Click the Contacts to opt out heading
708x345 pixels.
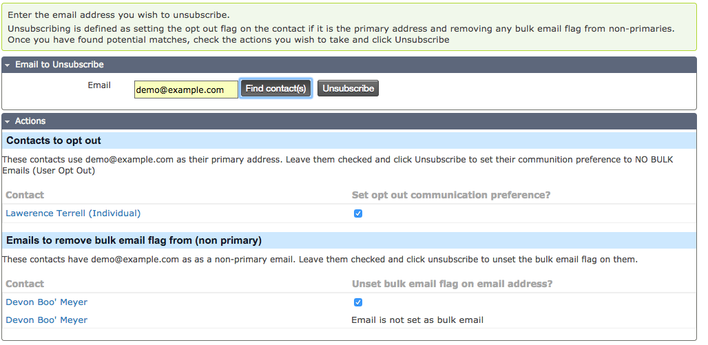(x=54, y=140)
